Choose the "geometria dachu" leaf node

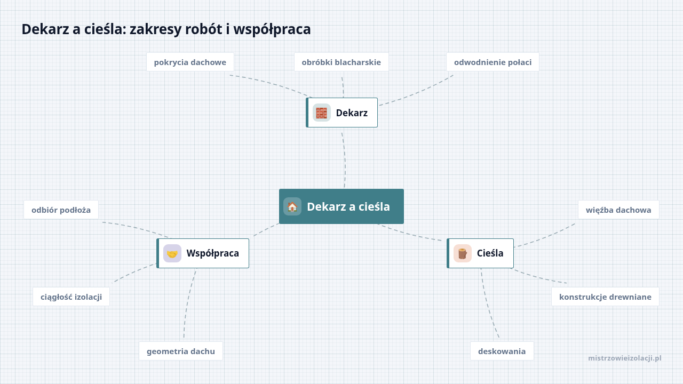coord(181,351)
